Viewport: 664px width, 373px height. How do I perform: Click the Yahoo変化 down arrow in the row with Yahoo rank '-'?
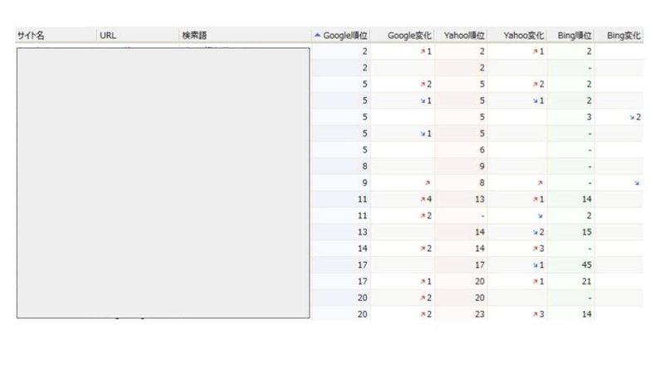point(540,216)
